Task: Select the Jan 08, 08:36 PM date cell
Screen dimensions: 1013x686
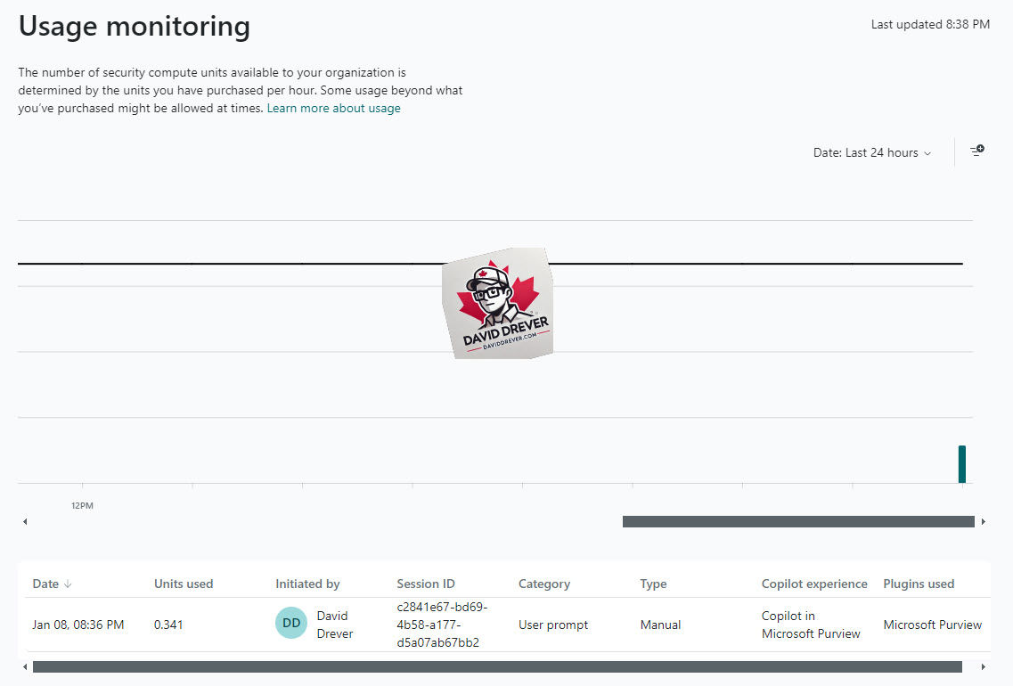Action: pyautogui.click(x=78, y=625)
